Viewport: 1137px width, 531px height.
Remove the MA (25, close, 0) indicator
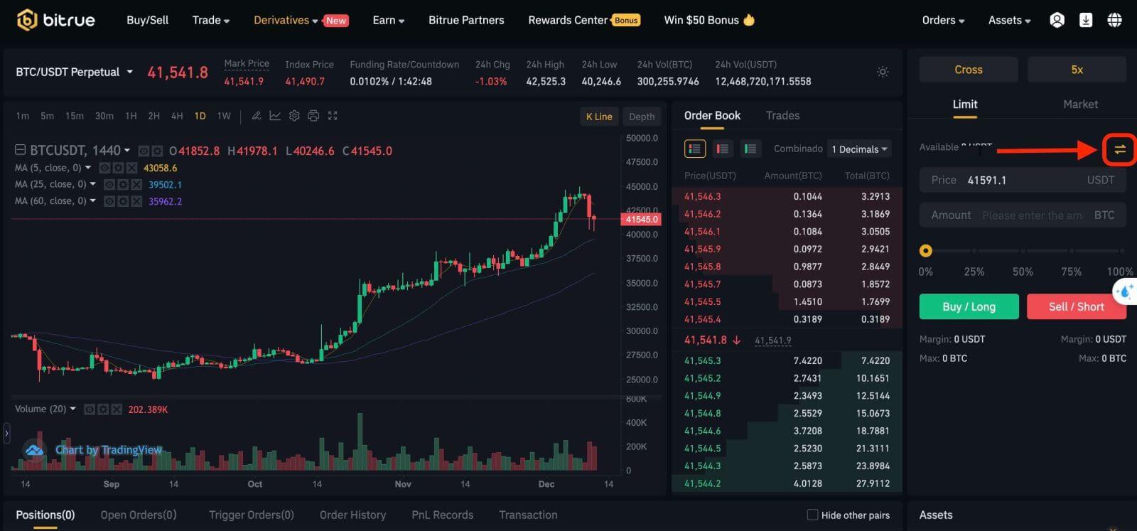(x=136, y=185)
